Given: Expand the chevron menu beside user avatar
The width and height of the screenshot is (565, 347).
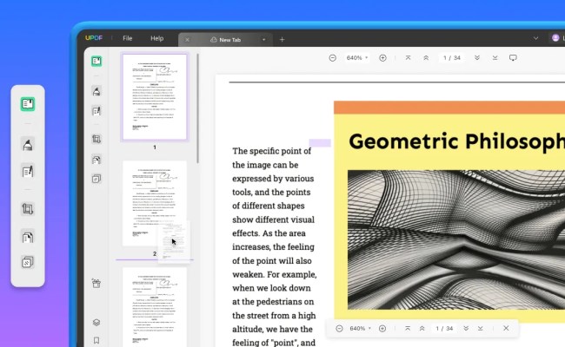Looking at the screenshot, I should pyautogui.click(x=535, y=38).
